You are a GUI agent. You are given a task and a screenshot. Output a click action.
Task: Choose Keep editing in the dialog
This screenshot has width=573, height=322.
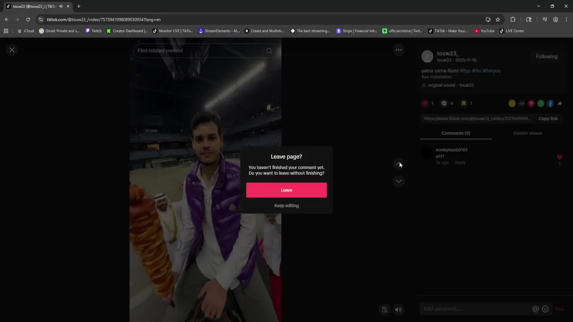pyautogui.click(x=286, y=206)
